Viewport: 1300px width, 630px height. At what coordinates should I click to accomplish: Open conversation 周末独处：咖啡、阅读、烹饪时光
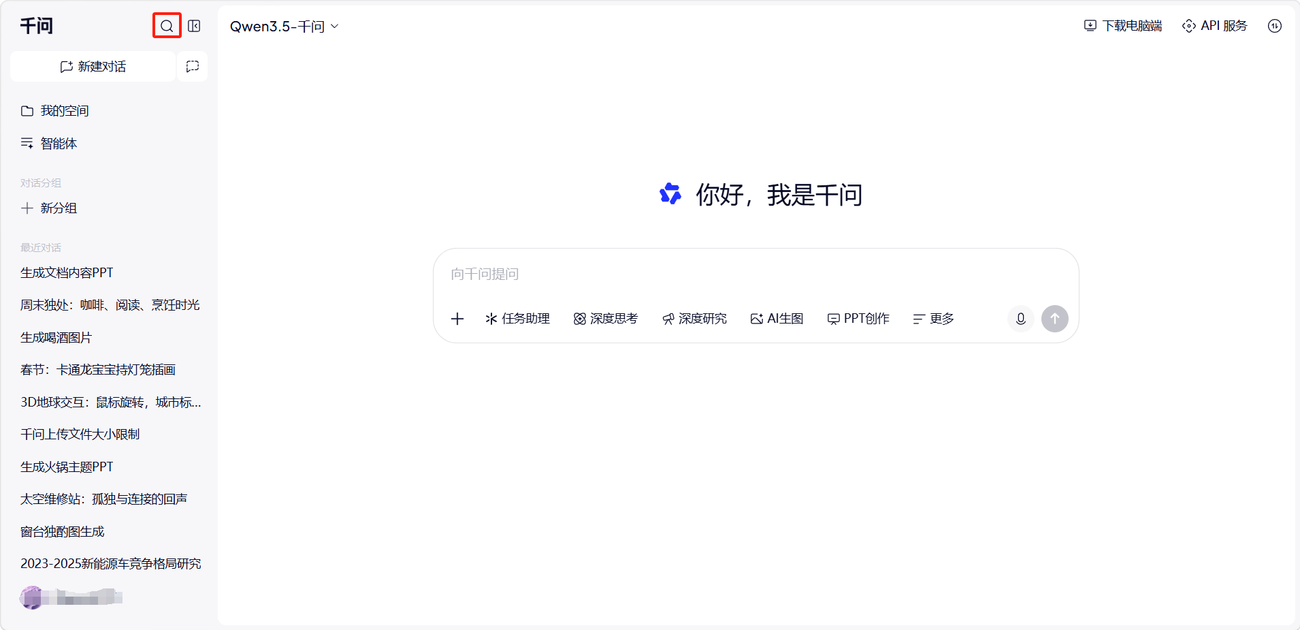[x=110, y=304]
